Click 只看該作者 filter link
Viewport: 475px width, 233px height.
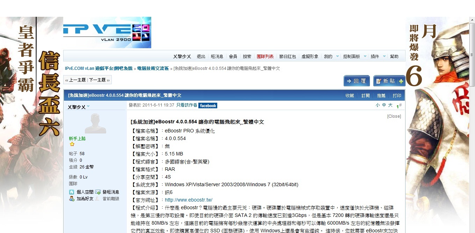click(187, 105)
